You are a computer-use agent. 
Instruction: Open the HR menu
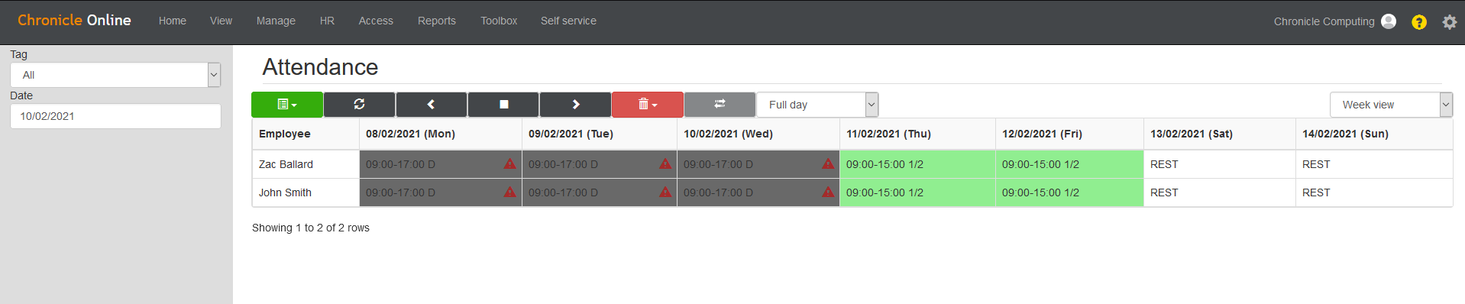327,21
